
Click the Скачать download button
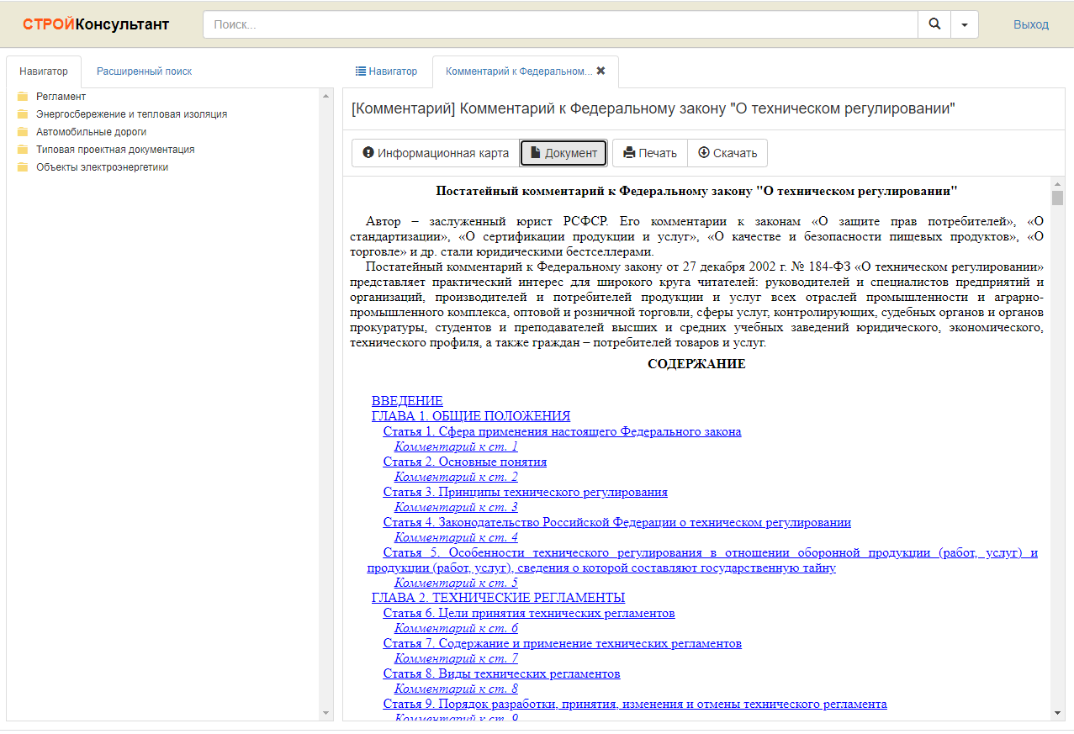point(727,153)
